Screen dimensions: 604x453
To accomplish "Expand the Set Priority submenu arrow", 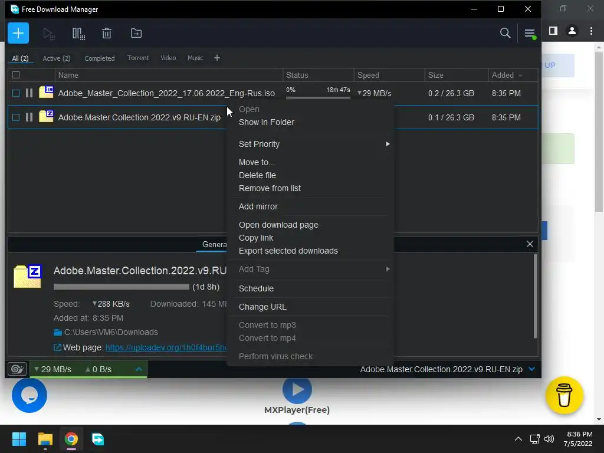I will click(388, 144).
